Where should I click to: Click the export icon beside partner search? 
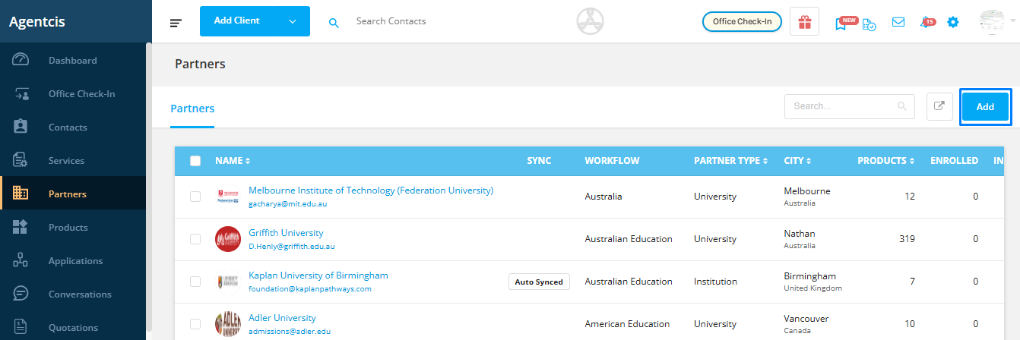[x=939, y=106]
